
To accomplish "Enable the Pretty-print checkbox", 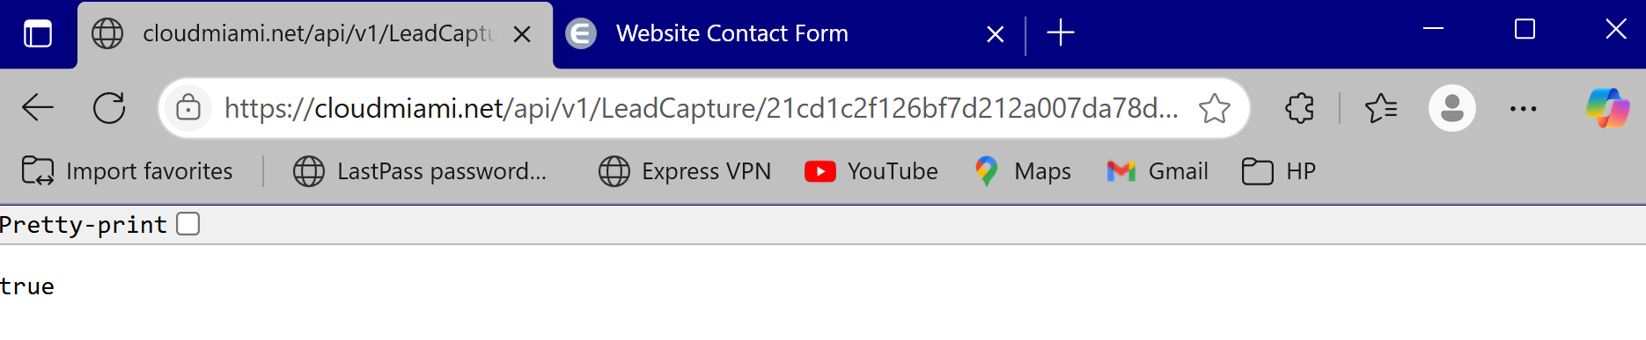I will point(187,224).
